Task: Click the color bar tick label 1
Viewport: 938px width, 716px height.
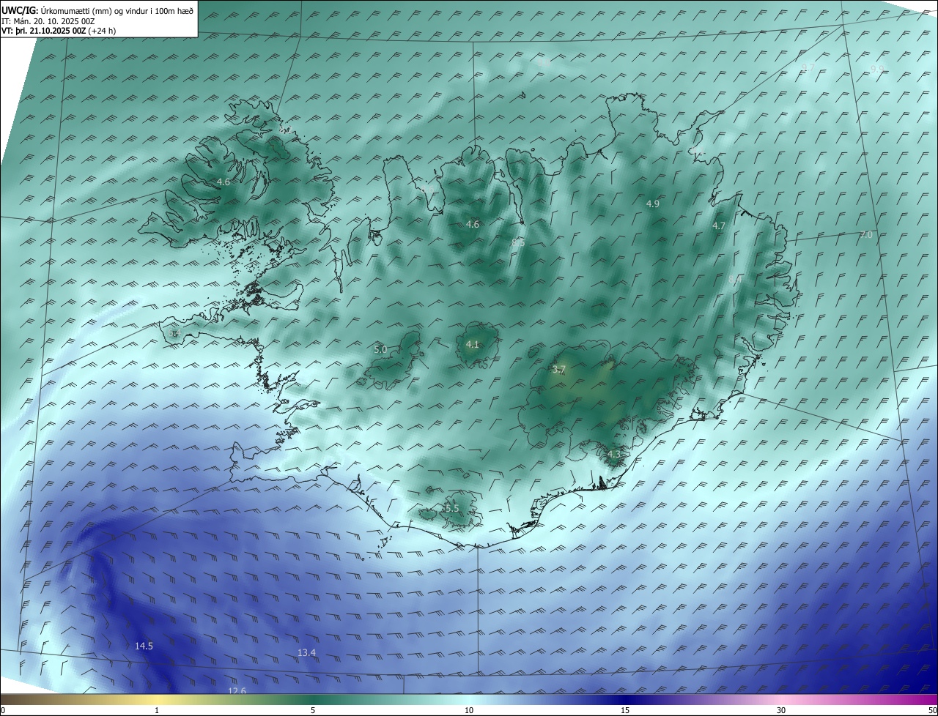Action: coord(157,710)
